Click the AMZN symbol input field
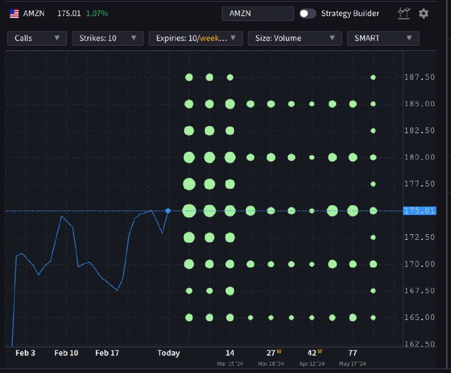The height and width of the screenshot is (373, 451). coord(258,14)
